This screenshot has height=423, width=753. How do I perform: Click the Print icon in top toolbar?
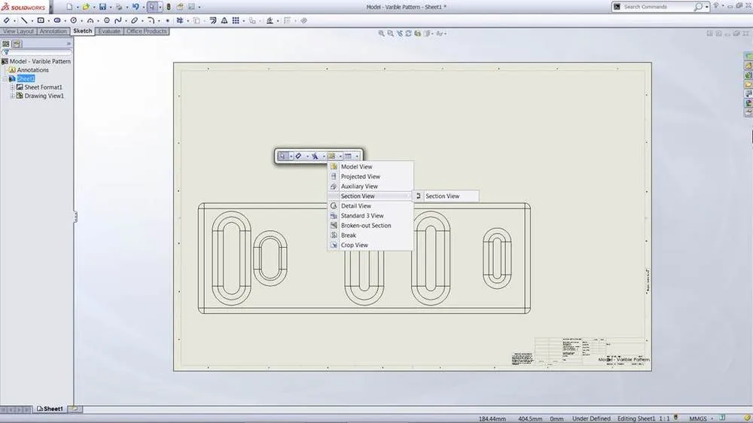pyautogui.click(x=119, y=7)
